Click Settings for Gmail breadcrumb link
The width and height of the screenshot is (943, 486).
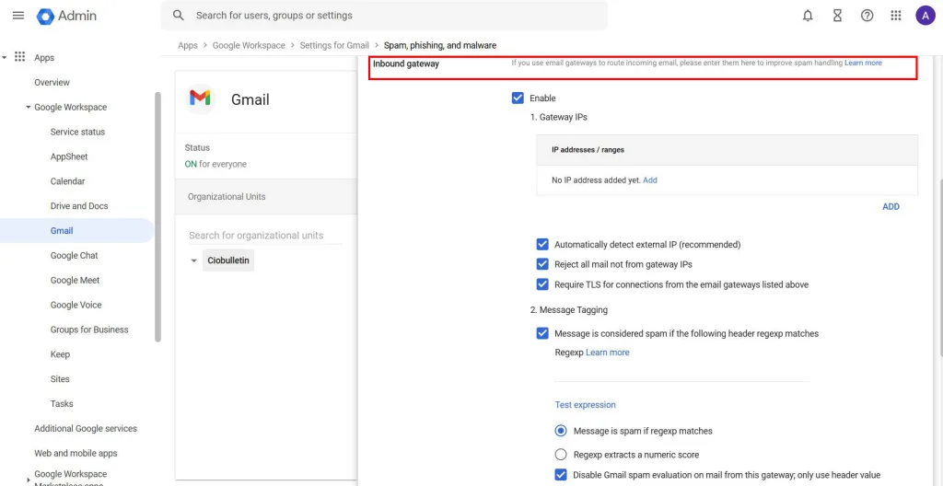334,45
